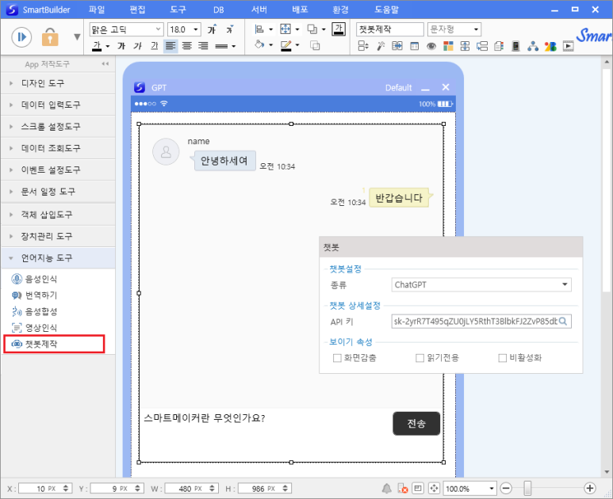Expand the 디자인 도구 section

click(58, 83)
